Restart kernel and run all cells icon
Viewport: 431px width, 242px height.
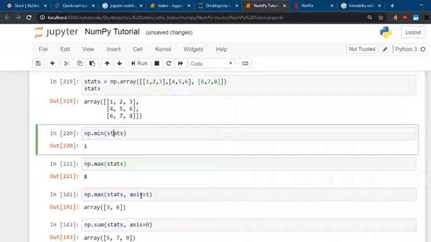coord(180,63)
